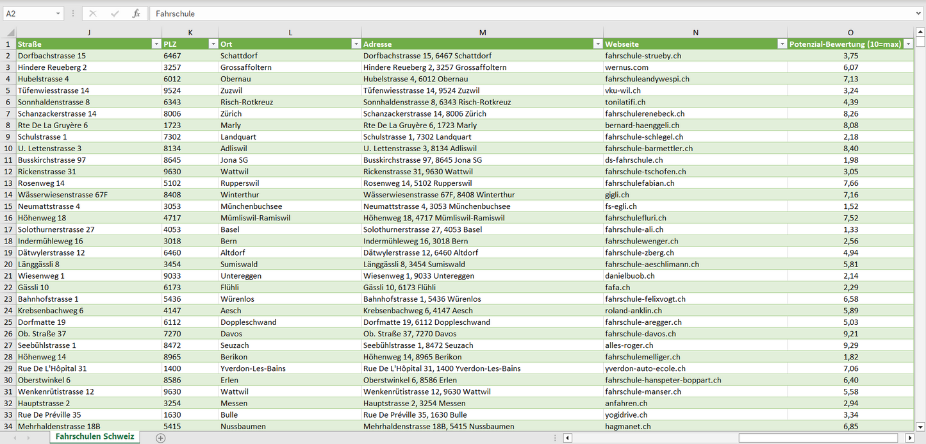926x444 pixels.
Task: Select row 10 header
Action: (8, 149)
